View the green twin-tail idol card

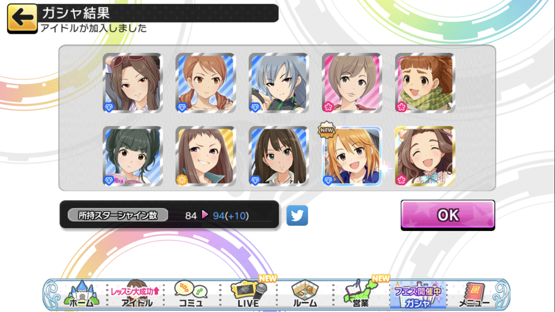click(133, 156)
